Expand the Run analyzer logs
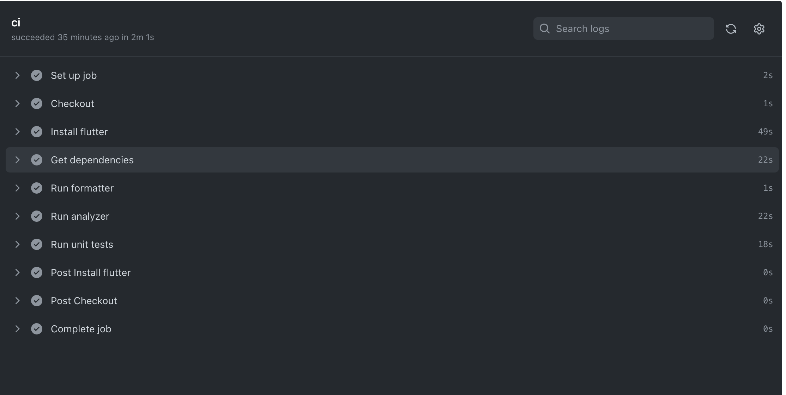The height and width of the screenshot is (395, 786). (x=18, y=216)
